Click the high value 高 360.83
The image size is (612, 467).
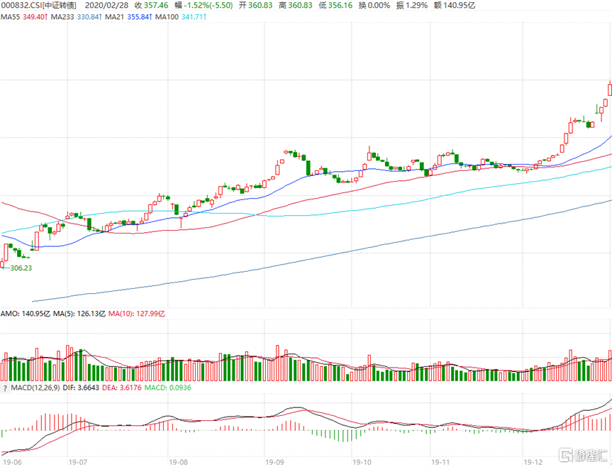tap(296, 6)
